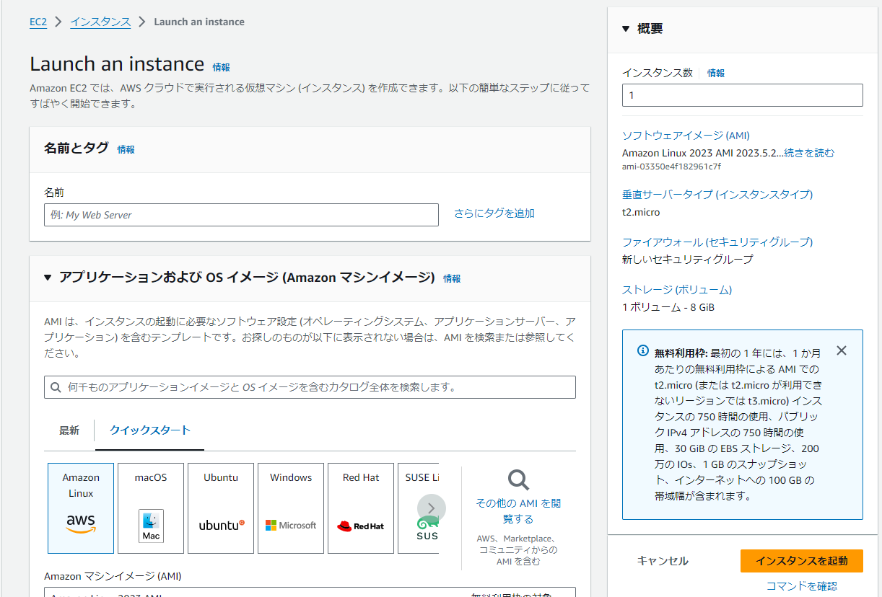The width and height of the screenshot is (882, 597).
Task: Select the クイックスタート tab
Action: (x=149, y=430)
